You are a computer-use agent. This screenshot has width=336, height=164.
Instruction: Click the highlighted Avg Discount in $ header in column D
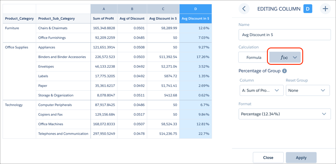(195, 19)
